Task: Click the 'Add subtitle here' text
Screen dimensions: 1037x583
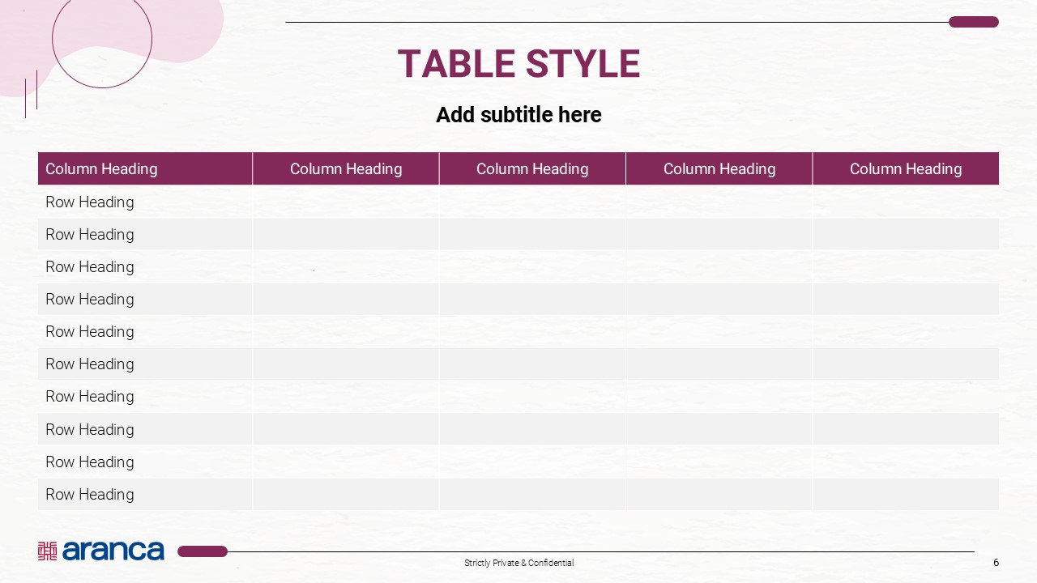Action: coord(518,115)
